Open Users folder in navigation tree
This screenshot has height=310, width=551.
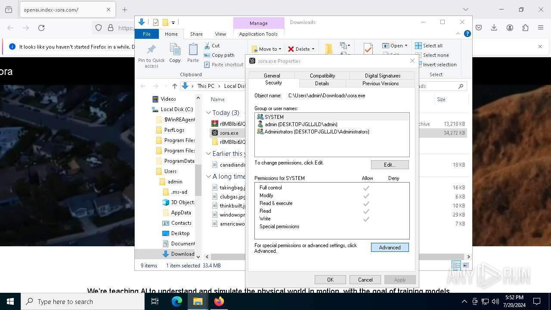tap(170, 171)
